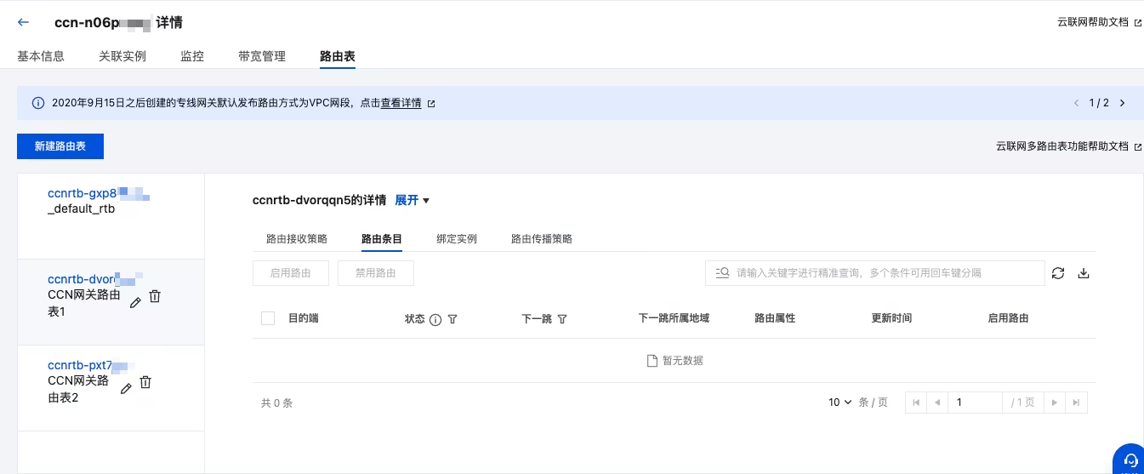The width and height of the screenshot is (1144, 474).
Task: Open the 10 条/页 page size dropdown
Action: coord(840,403)
